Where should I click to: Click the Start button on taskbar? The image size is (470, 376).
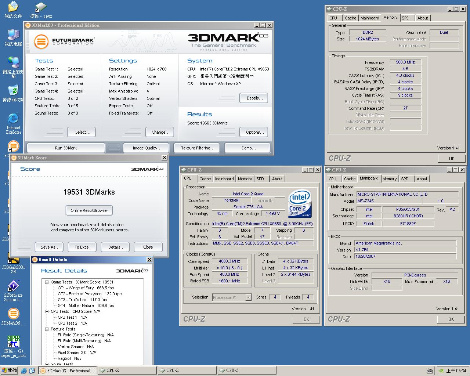click(x=10, y=370)
